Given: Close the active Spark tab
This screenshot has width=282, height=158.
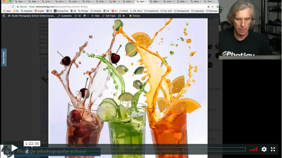Looking at the screenshot, I should (146, 2).
